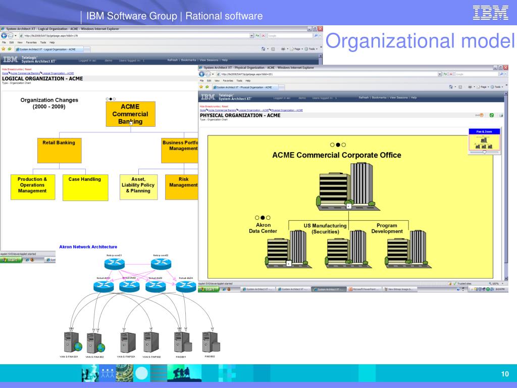Click top-left core router in Akron network

115,264
